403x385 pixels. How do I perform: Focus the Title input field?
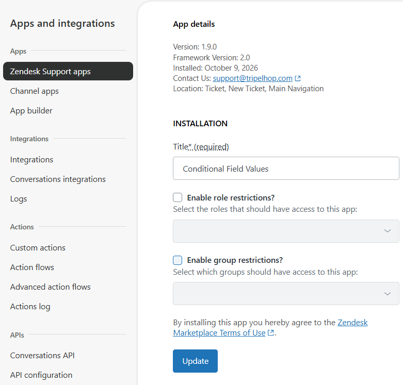286,169
